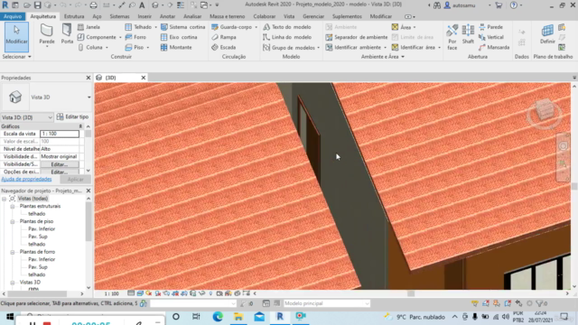This screenshot has height=325, width=578.
Task: Click Identificar ambiente tool
Action: coord(353,48)
